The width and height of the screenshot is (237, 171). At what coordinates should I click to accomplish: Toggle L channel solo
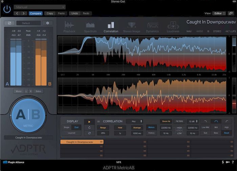point(26,91)
